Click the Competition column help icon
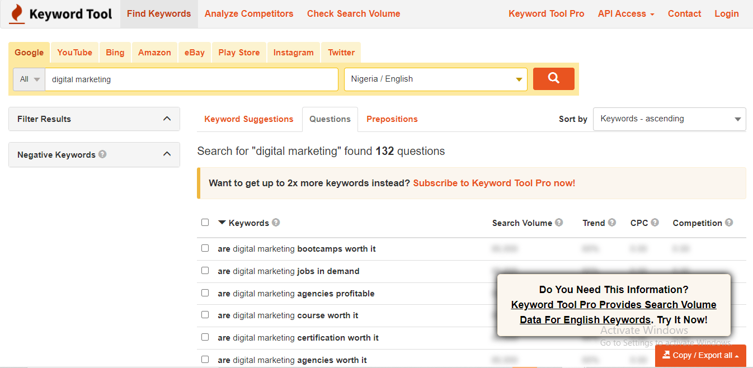Viewport: 753px width, 368px height. (729, 223)
